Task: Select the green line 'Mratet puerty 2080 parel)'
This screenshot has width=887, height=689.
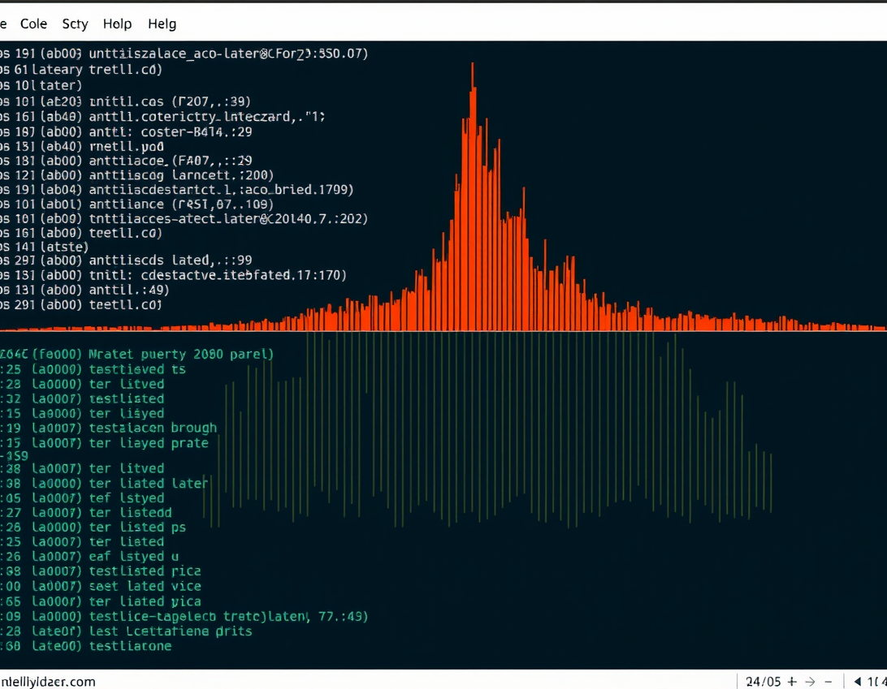Action: (137, 355)
